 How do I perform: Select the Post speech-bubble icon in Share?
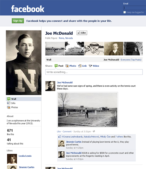pos(56,66)
